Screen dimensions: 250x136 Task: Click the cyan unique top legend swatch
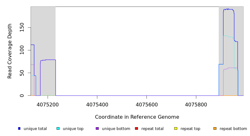(58, 128)
